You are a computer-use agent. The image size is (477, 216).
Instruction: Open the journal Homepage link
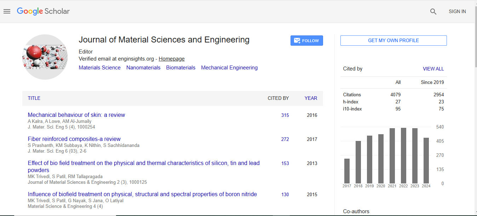click(x=171, y=59)
